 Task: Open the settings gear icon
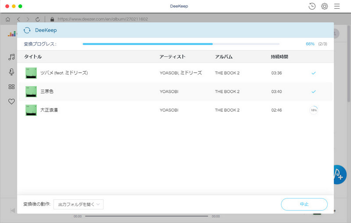pos(325,6)
